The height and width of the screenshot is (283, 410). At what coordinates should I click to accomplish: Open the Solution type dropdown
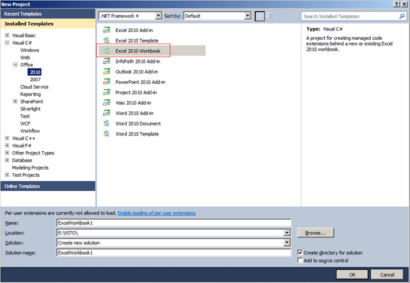[287, 242]
